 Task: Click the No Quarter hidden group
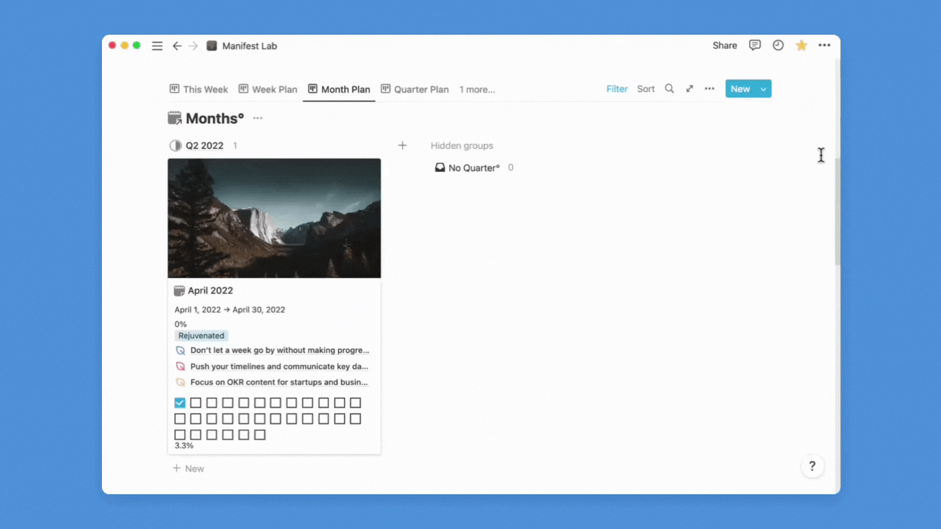tap(474, 168)
